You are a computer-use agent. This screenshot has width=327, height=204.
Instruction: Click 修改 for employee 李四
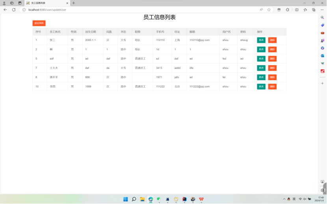[261, 86]
